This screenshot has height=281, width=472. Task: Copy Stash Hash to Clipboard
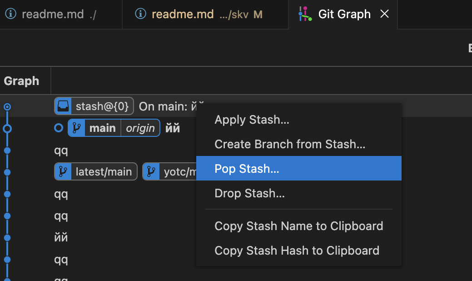[x=297, y=251]
